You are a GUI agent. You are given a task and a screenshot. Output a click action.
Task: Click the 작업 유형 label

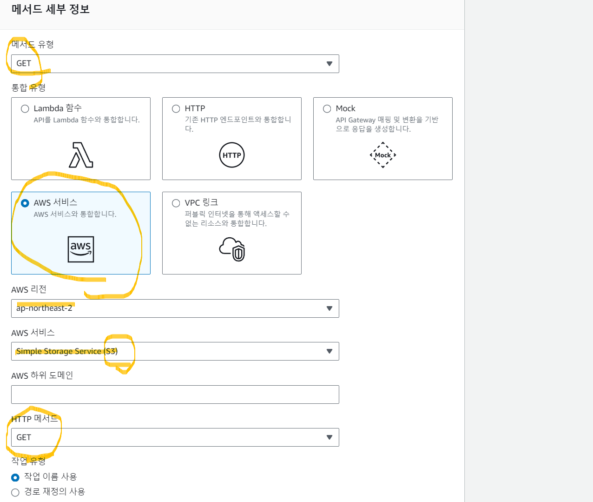[28, 461]
